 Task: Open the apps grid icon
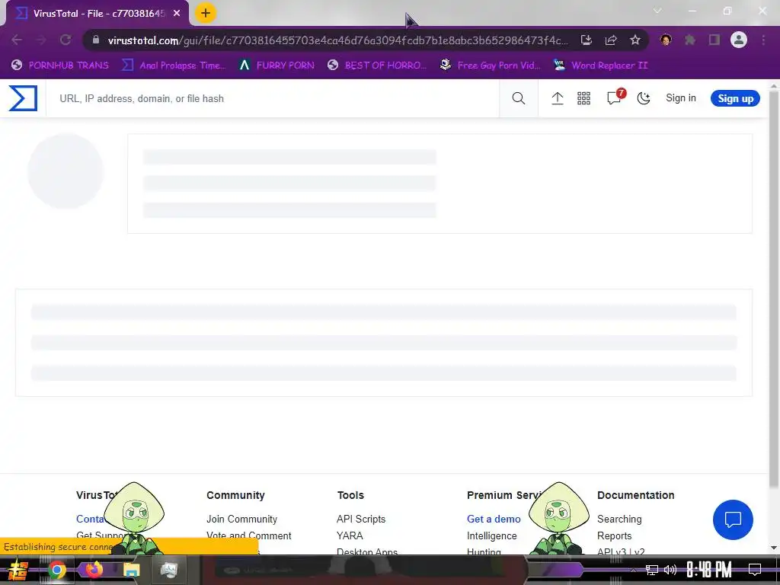pos(583,98)
